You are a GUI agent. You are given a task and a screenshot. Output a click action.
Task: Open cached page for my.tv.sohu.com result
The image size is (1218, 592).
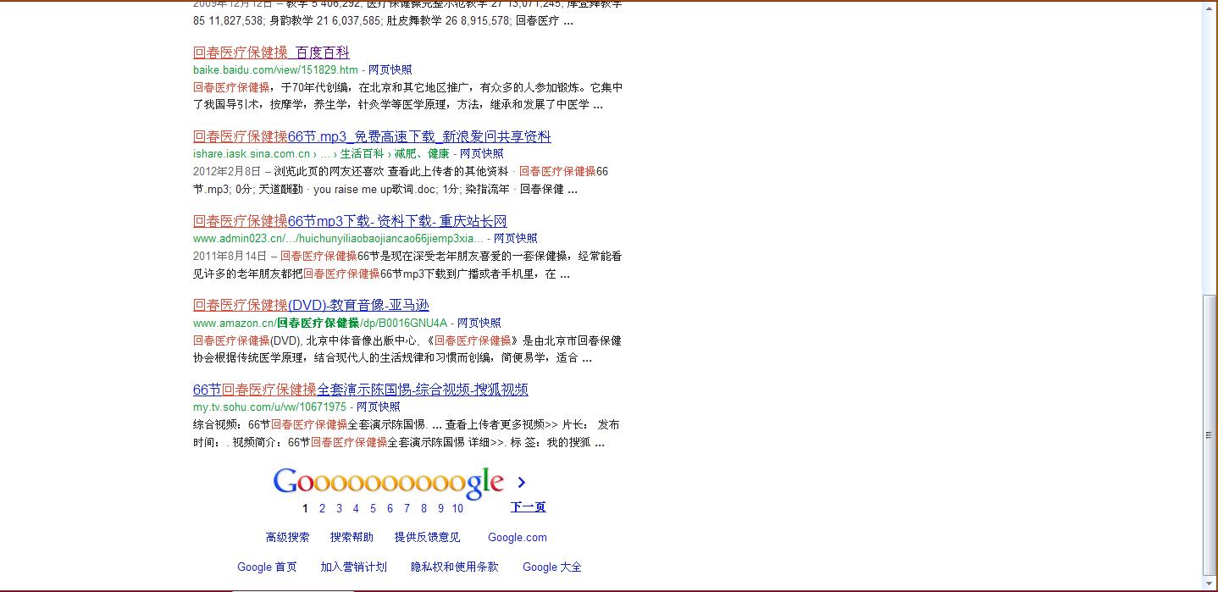[379, 407]
